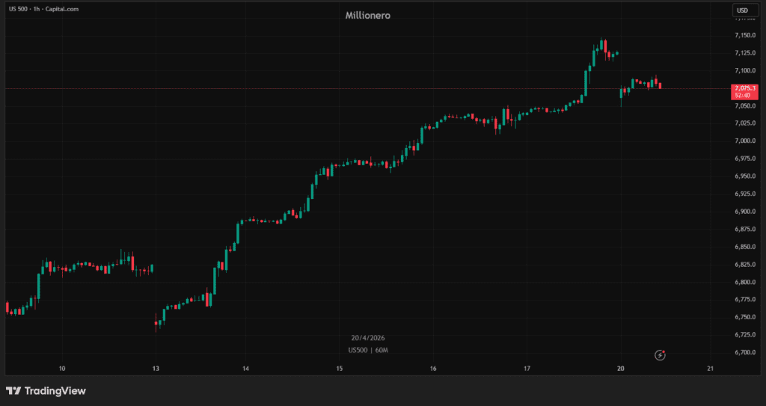Click date 20 on the time axis
Screen dimensions: 766x406
620,369
